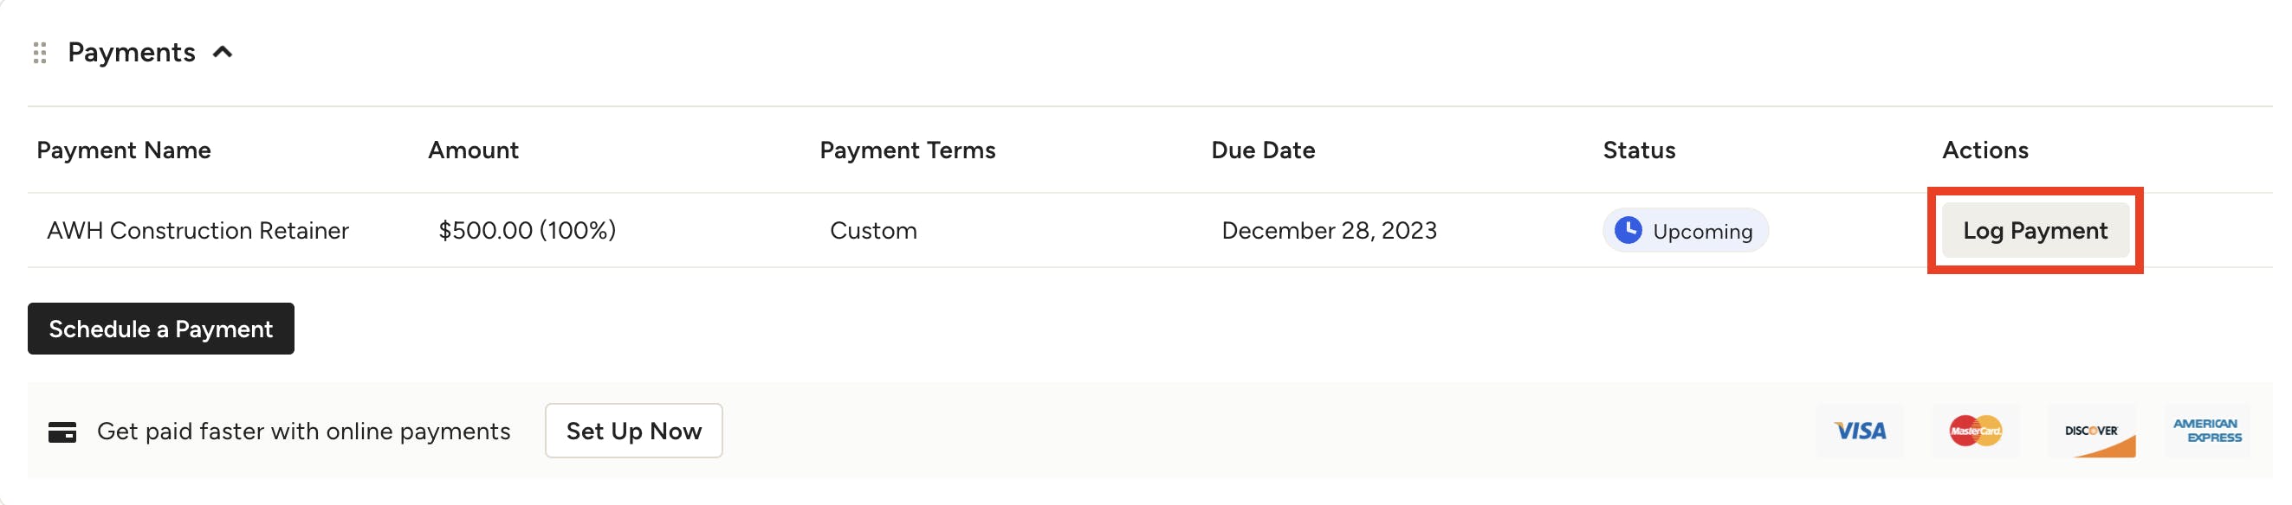Select AWH Construction Retainer payment name

pos(197,231)
